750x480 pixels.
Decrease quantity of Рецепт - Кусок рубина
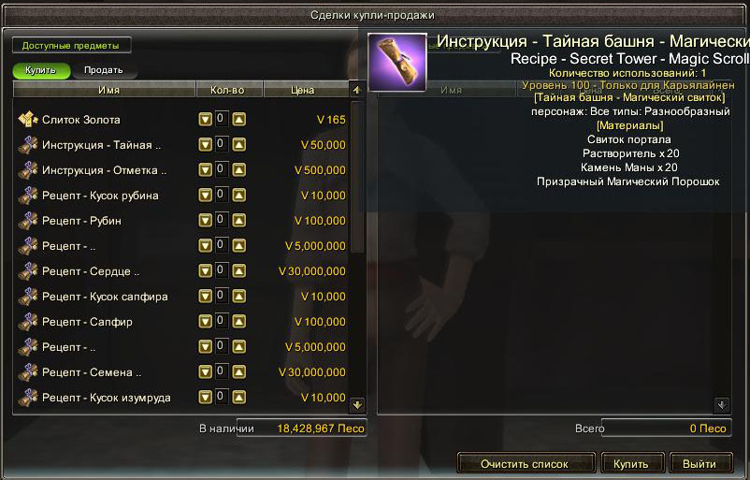(205, 196)
